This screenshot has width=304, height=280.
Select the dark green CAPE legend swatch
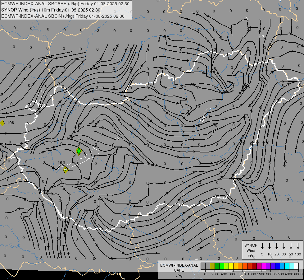217,266
